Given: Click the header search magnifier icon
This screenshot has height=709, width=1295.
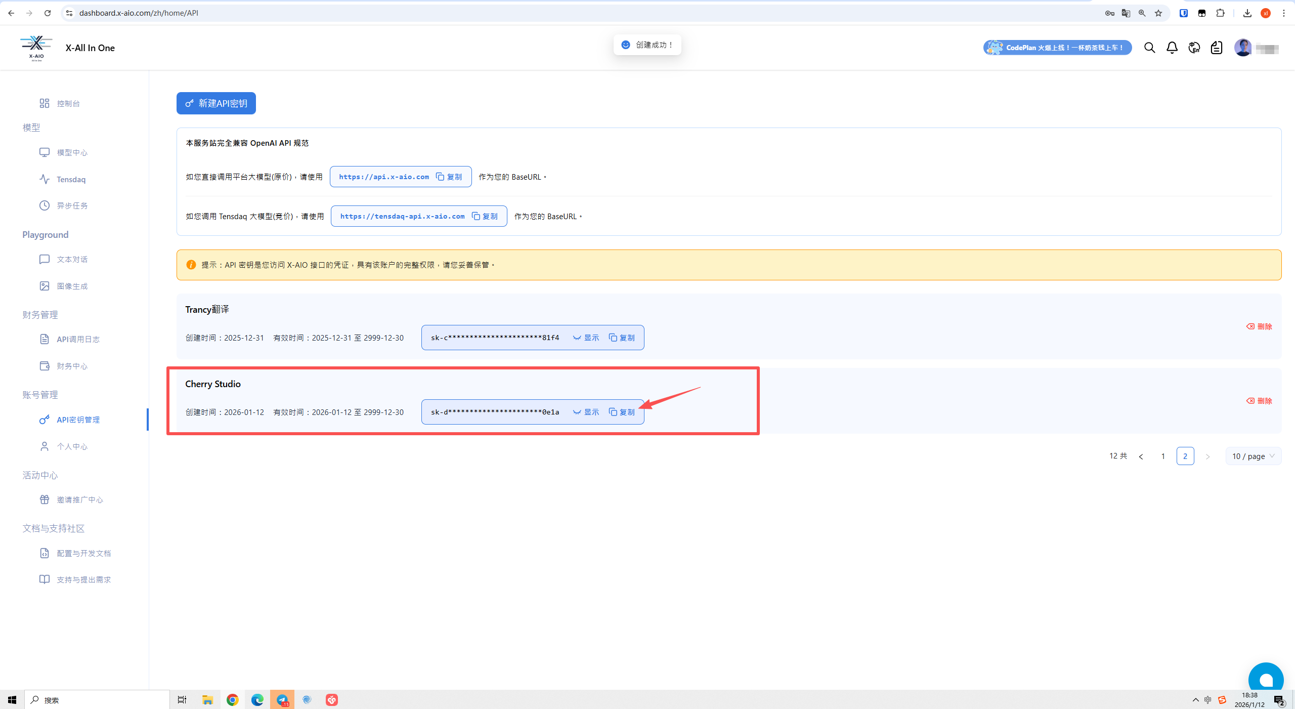Looking at the screenshot, I should [1149, 48].
